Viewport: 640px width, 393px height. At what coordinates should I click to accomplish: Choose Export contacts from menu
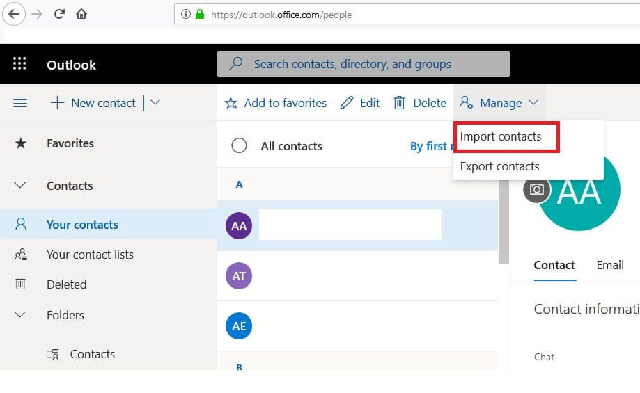499,166
